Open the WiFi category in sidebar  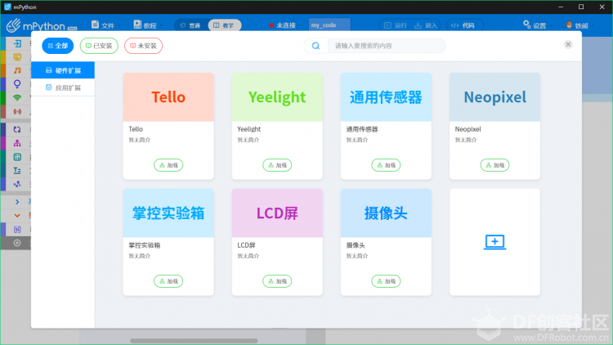point(17,98)
